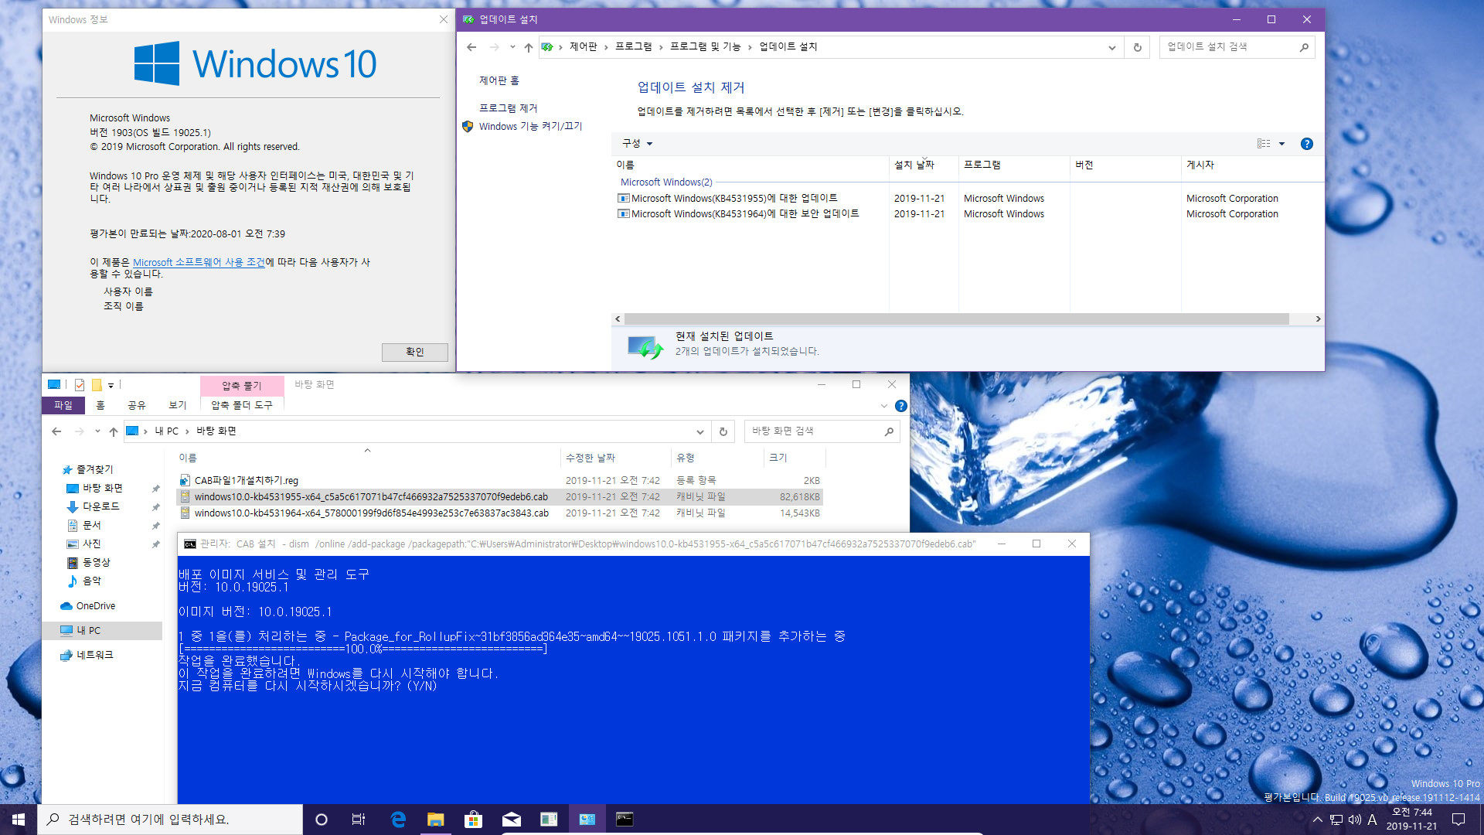Change view layout icon in updates list

pos(1264,144)
